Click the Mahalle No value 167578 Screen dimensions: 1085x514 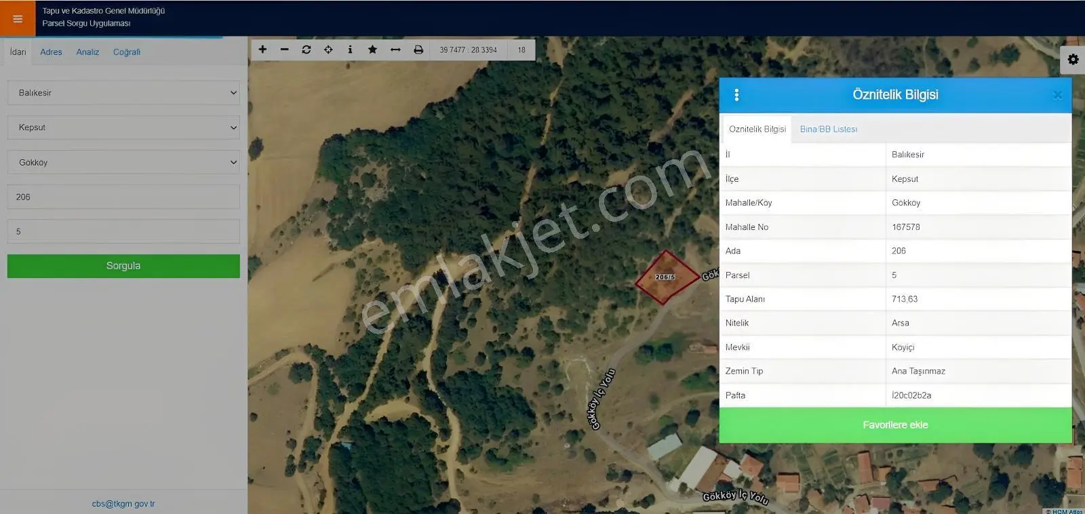[x=906, y=227]
